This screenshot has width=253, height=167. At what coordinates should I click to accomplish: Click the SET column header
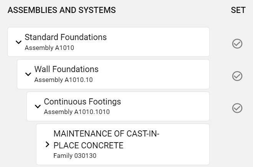[238, 10]
